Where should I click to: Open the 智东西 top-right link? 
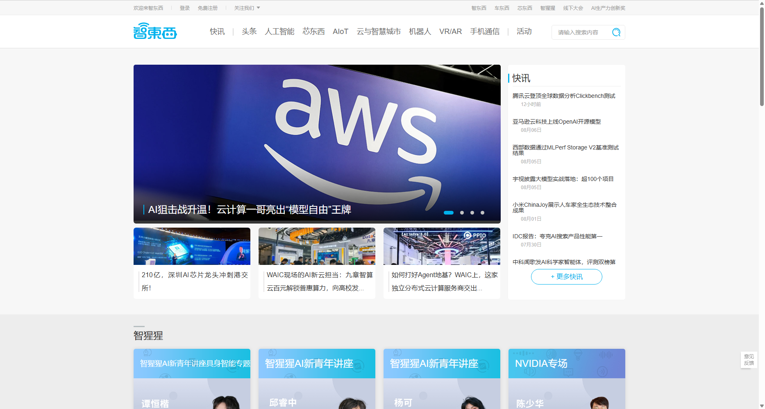pyautogui.click(x=479, y=8)
